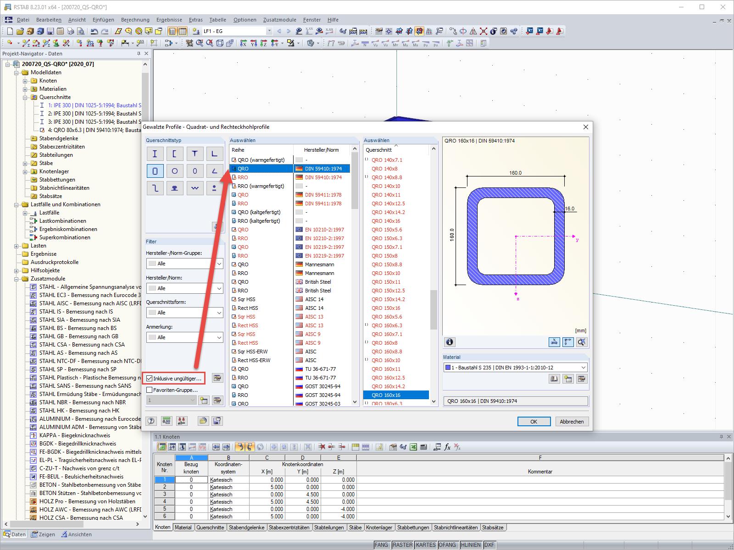Screen dimensions: 734x550
Task: Toggle HLINIEN guidelines in the status bar
Action: (x=471, y=545)
